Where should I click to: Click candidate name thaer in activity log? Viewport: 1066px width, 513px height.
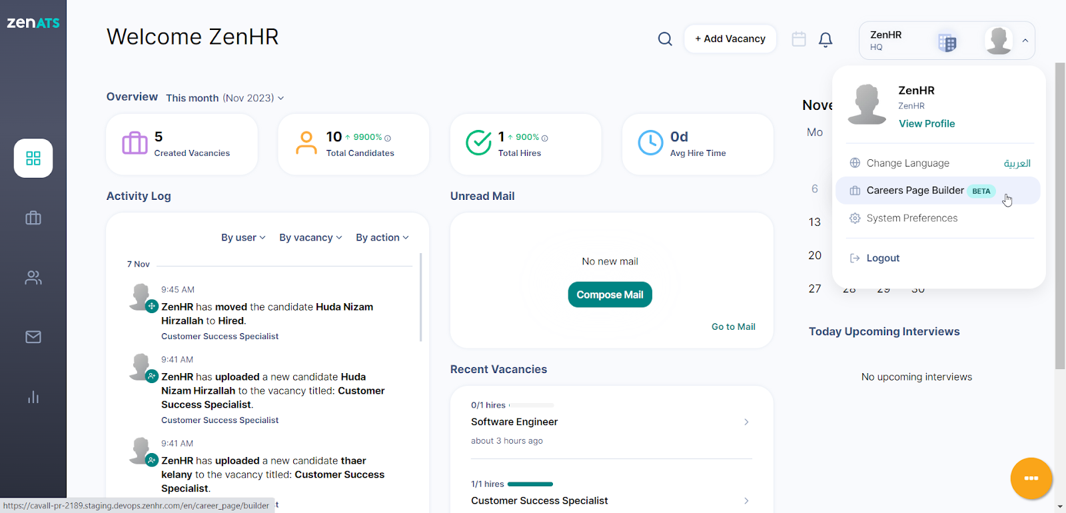tap(354, 460)
